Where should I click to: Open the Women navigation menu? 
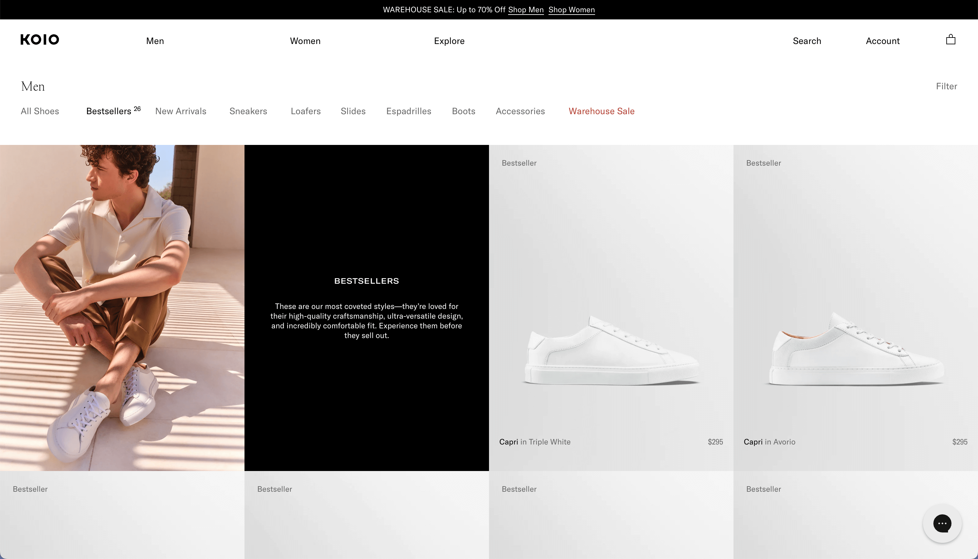click(305, 41)
